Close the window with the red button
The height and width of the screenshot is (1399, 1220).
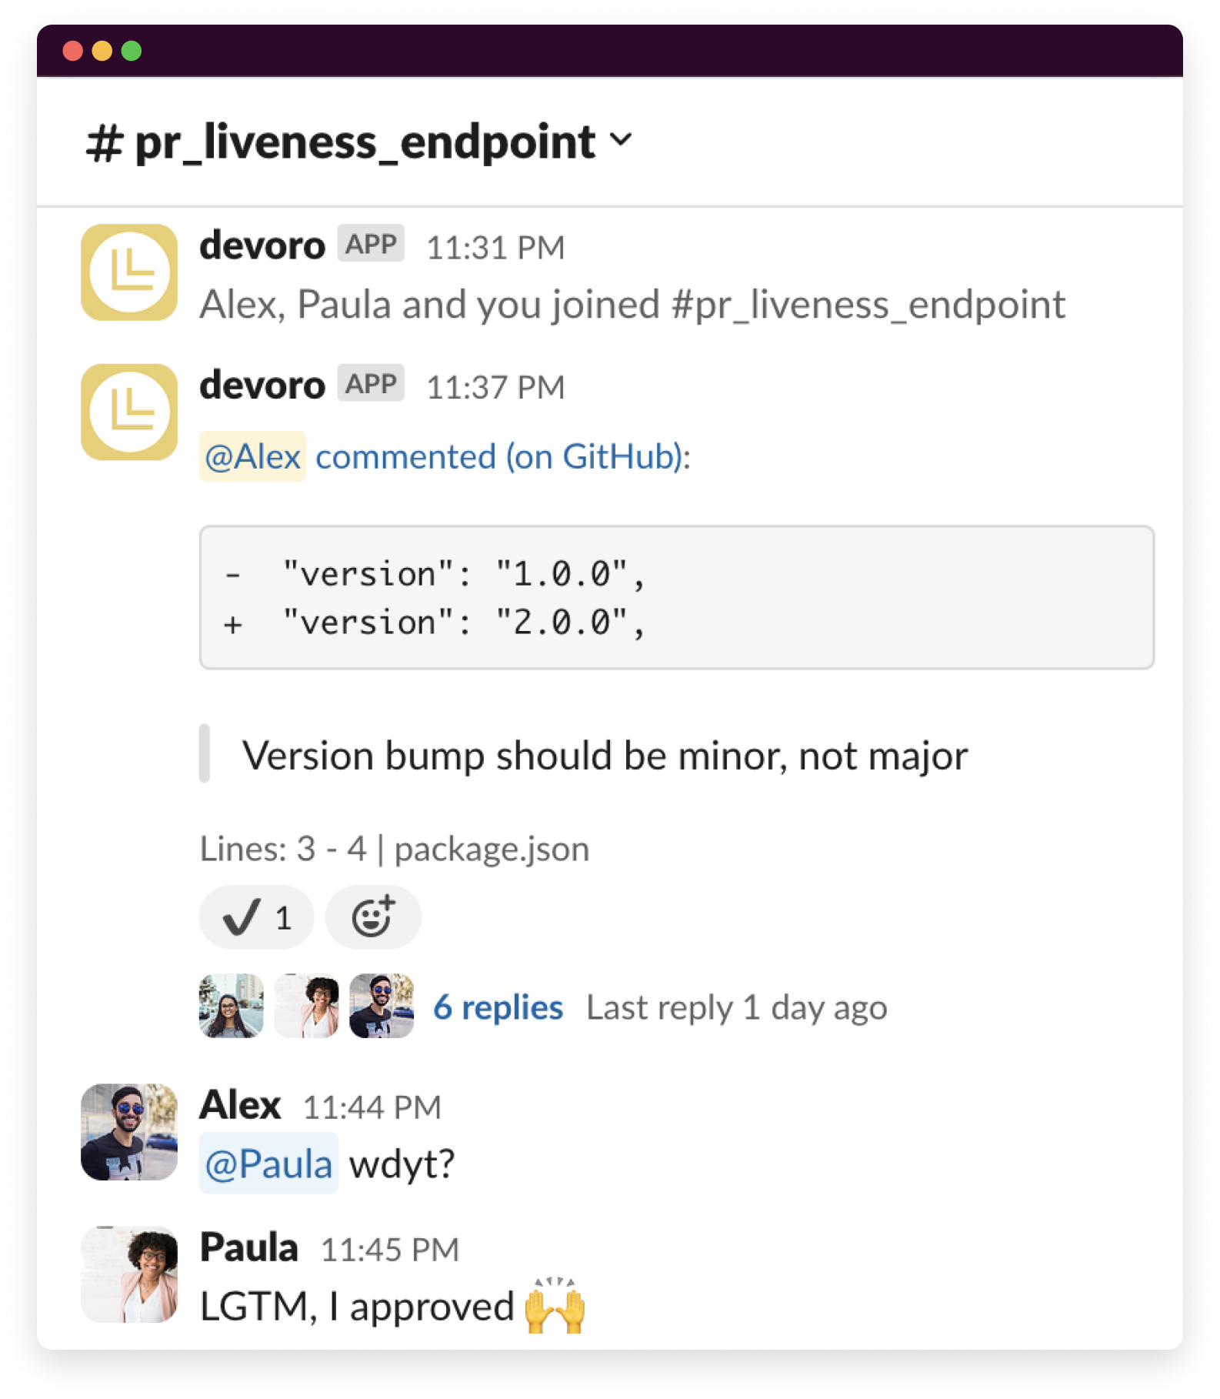click(x=73, y=51)
